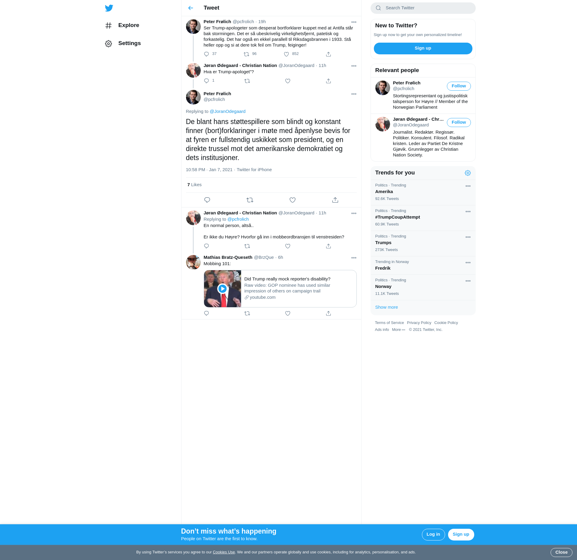Reply to the main tweet

(x=207, y=200)
